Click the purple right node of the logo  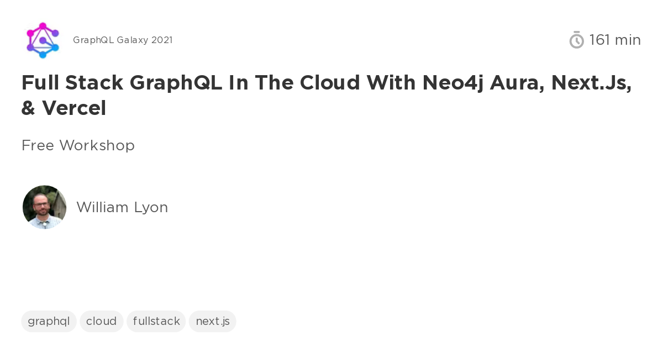click(x=55, y=33)
